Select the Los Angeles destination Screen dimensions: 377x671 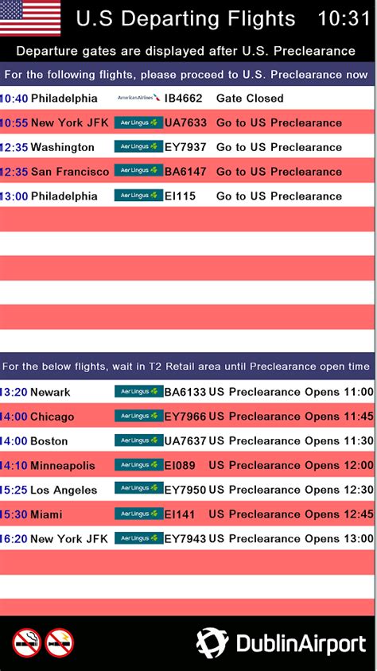[64, 490]
